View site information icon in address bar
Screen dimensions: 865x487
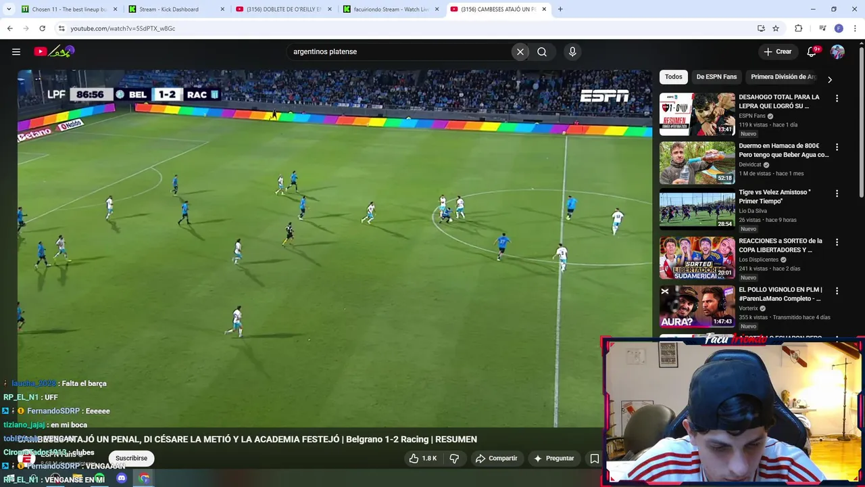(x=61, y=28)
